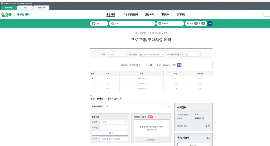
Task: Click the home icon in the breadcrumb
Action: coord(136,33)
